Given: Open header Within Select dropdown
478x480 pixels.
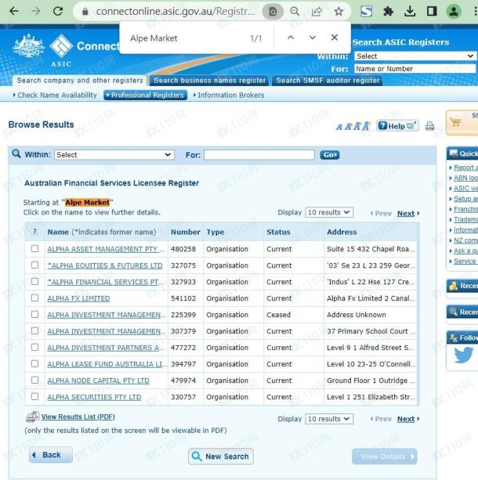Looking at the screenshot, I should click(415, 56).
